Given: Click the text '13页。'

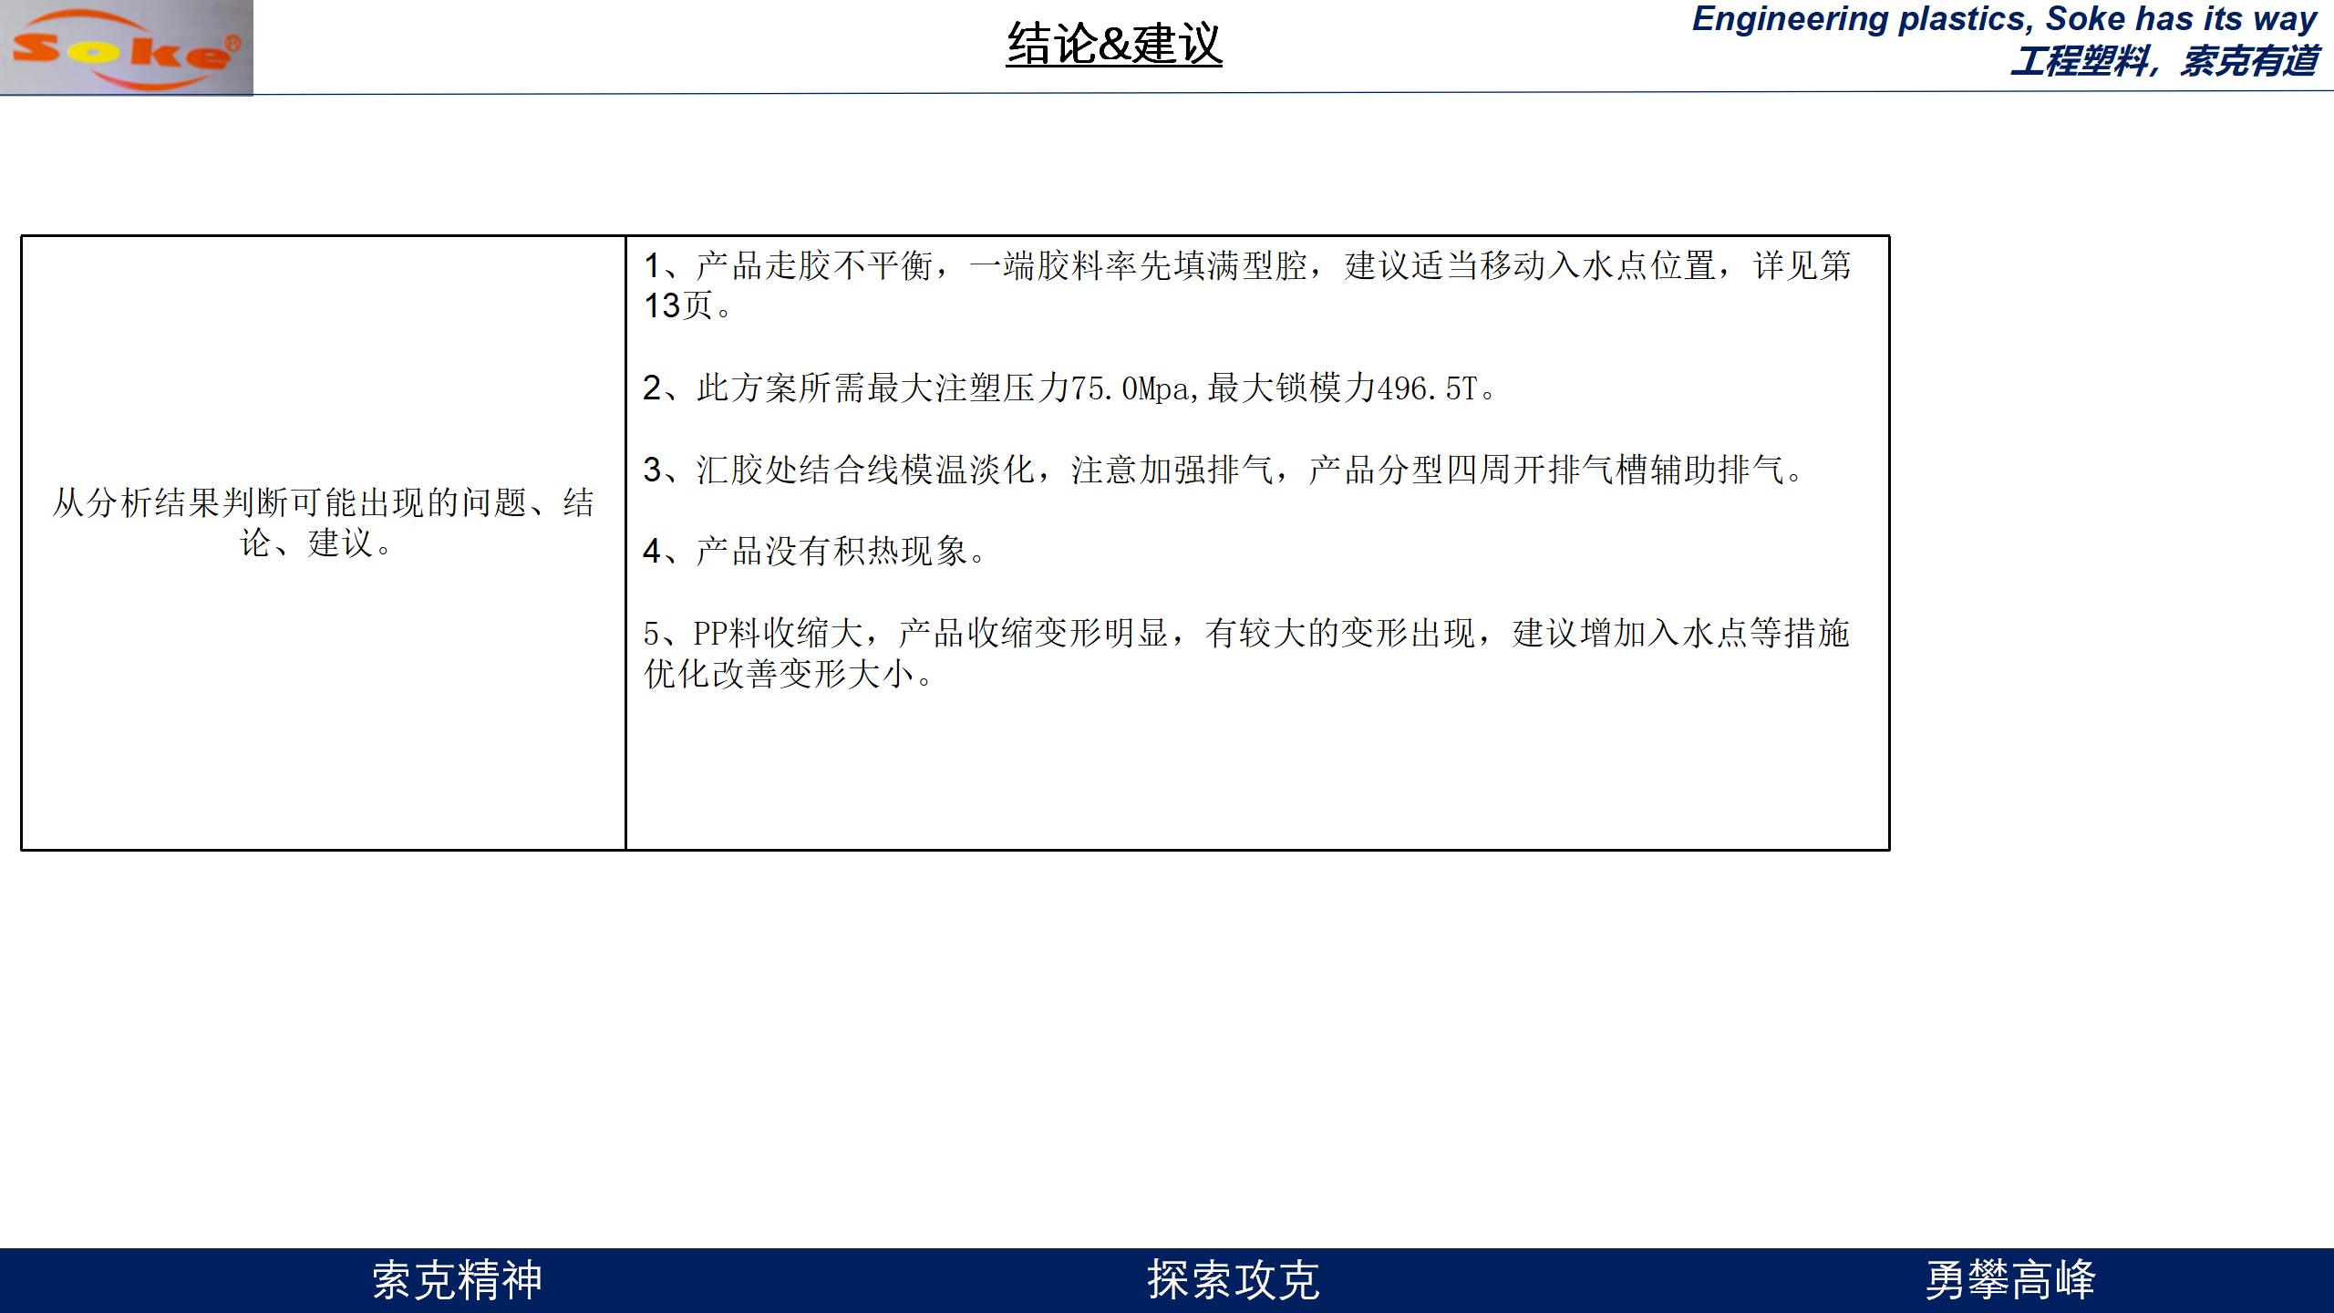Looking at the screenshot, I should [x=688, y=306].
